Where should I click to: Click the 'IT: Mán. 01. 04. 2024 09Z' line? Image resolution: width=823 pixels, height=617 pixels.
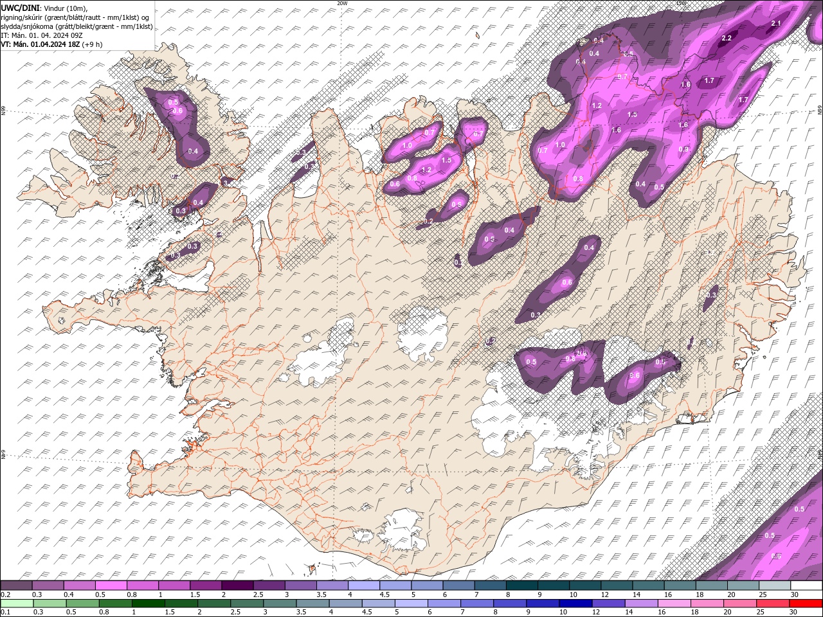pos(42,35)
